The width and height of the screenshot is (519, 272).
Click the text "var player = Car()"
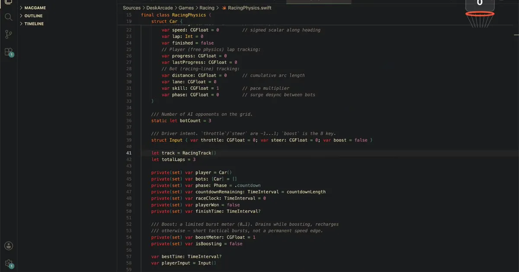pyautogui.click(x=208, y=172)
